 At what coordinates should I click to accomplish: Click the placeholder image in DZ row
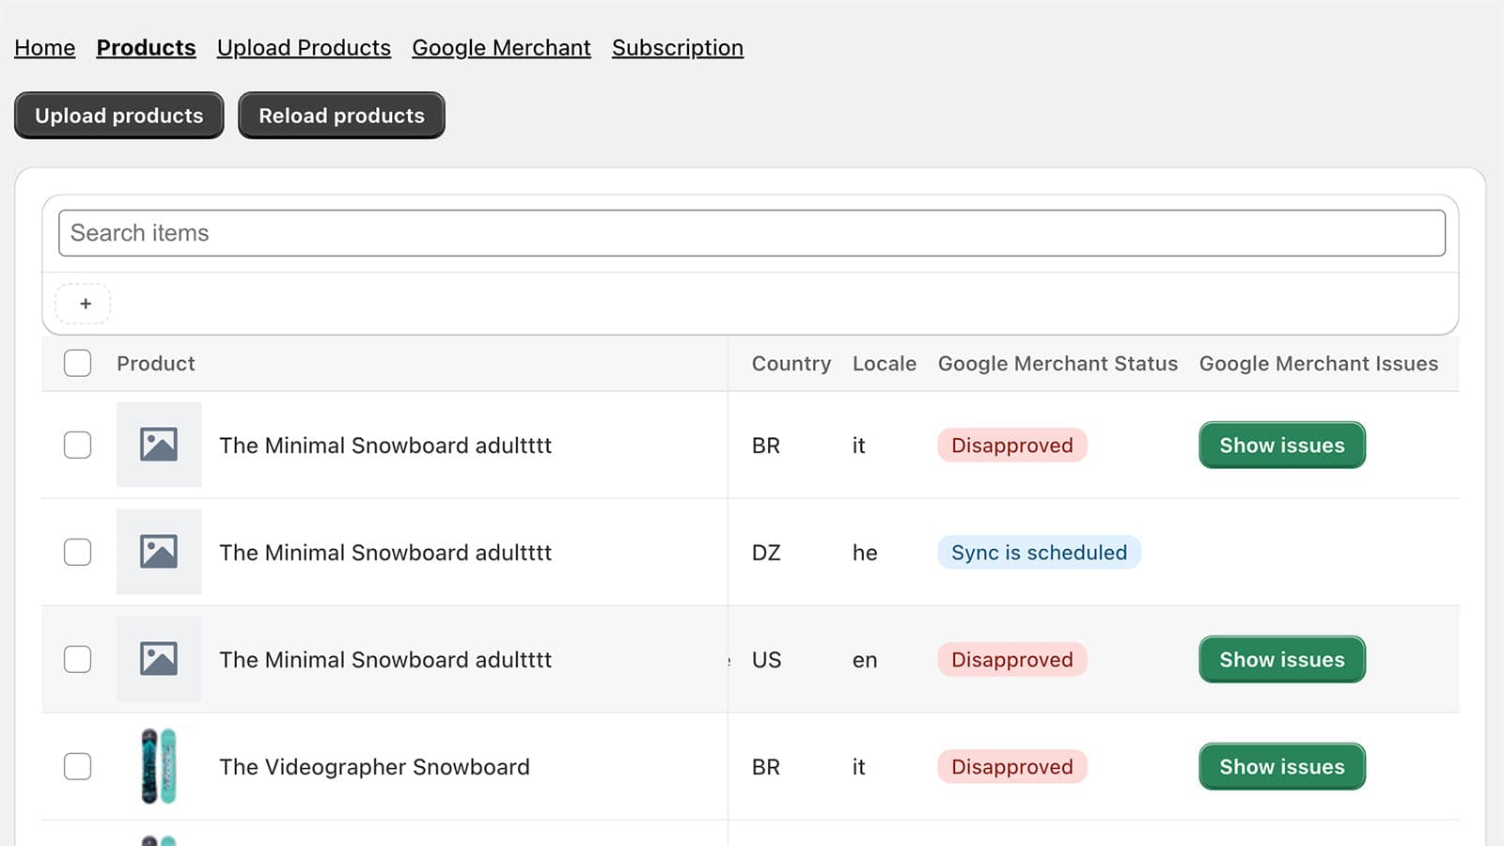coord(159,552)
